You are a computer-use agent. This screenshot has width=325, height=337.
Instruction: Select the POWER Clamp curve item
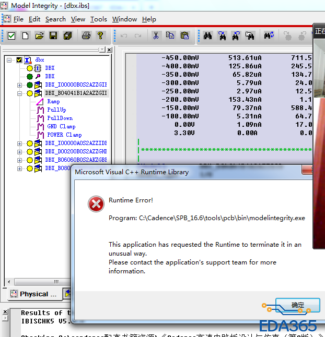(64, 135)
